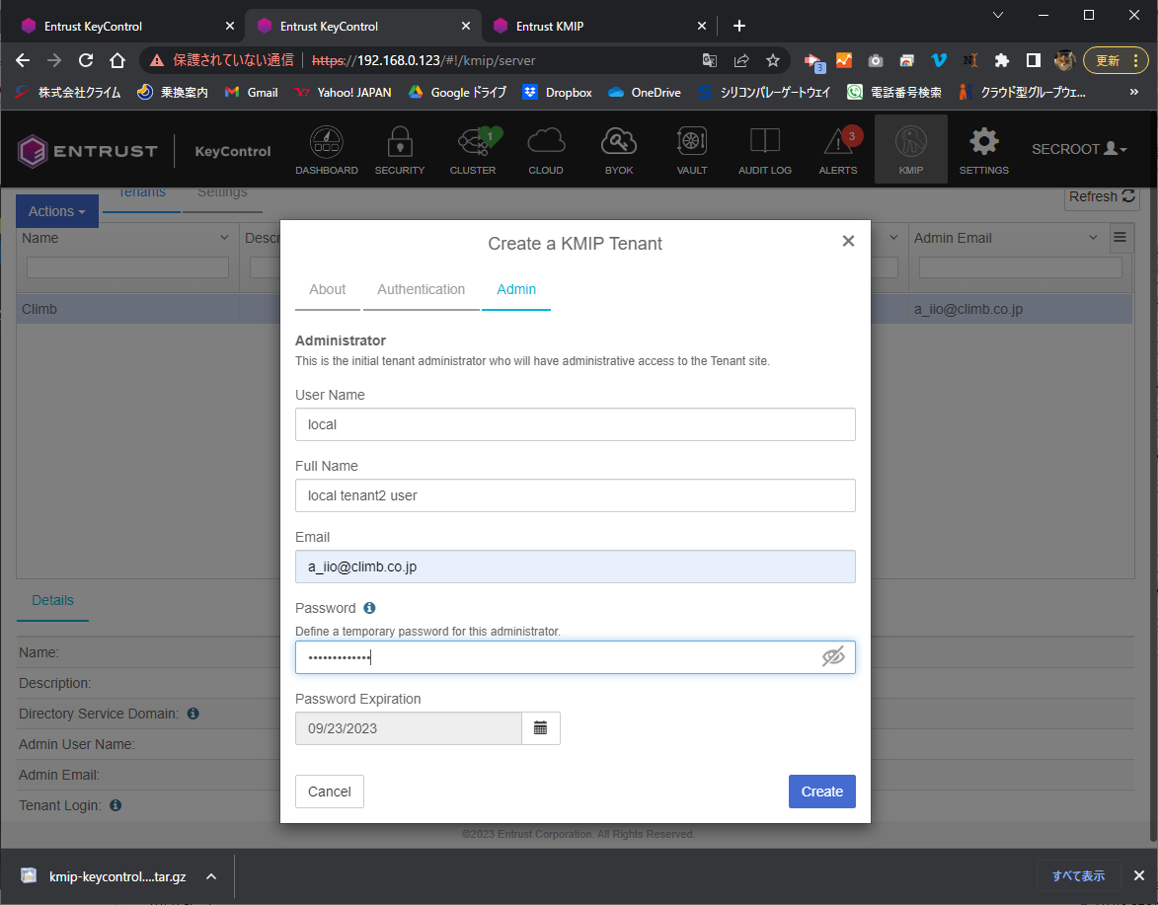Open Dropbox bookmark
The height and width of the screenshot is (905, 1158).
pos(558,92)
